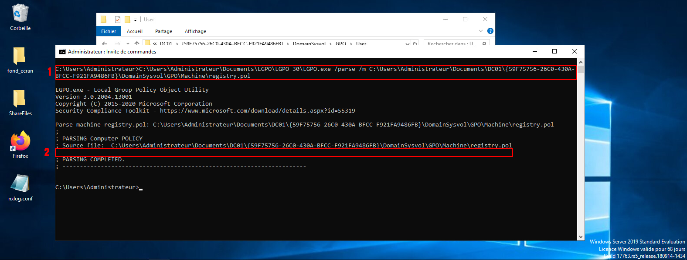
Task: Open the Customize Quick Access Toolbar dropdown
Action: coord(135,20)
